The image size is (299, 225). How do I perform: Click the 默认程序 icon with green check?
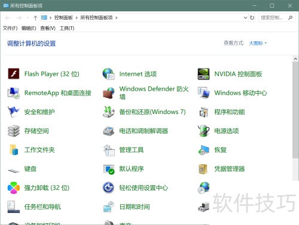109,169
